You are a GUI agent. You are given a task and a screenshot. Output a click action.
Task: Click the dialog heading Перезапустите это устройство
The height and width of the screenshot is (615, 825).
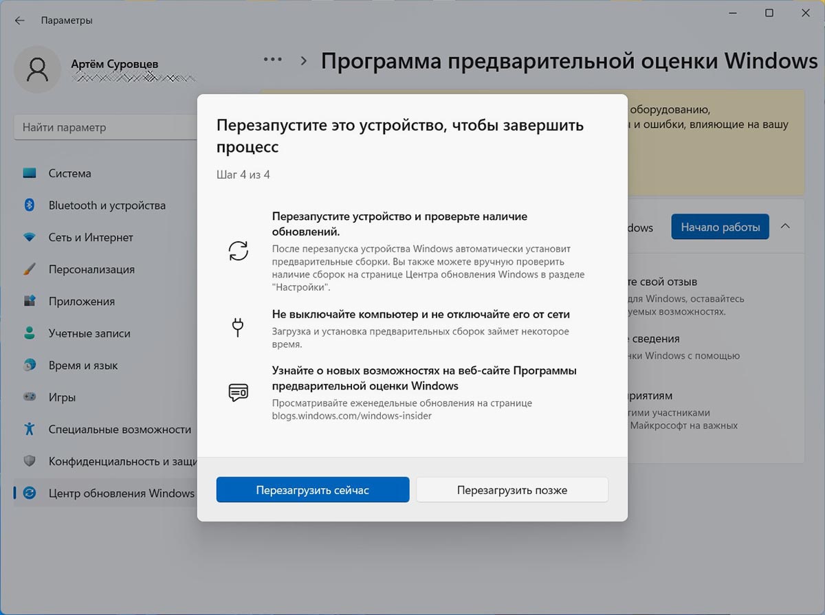click(x=400, y=136)
